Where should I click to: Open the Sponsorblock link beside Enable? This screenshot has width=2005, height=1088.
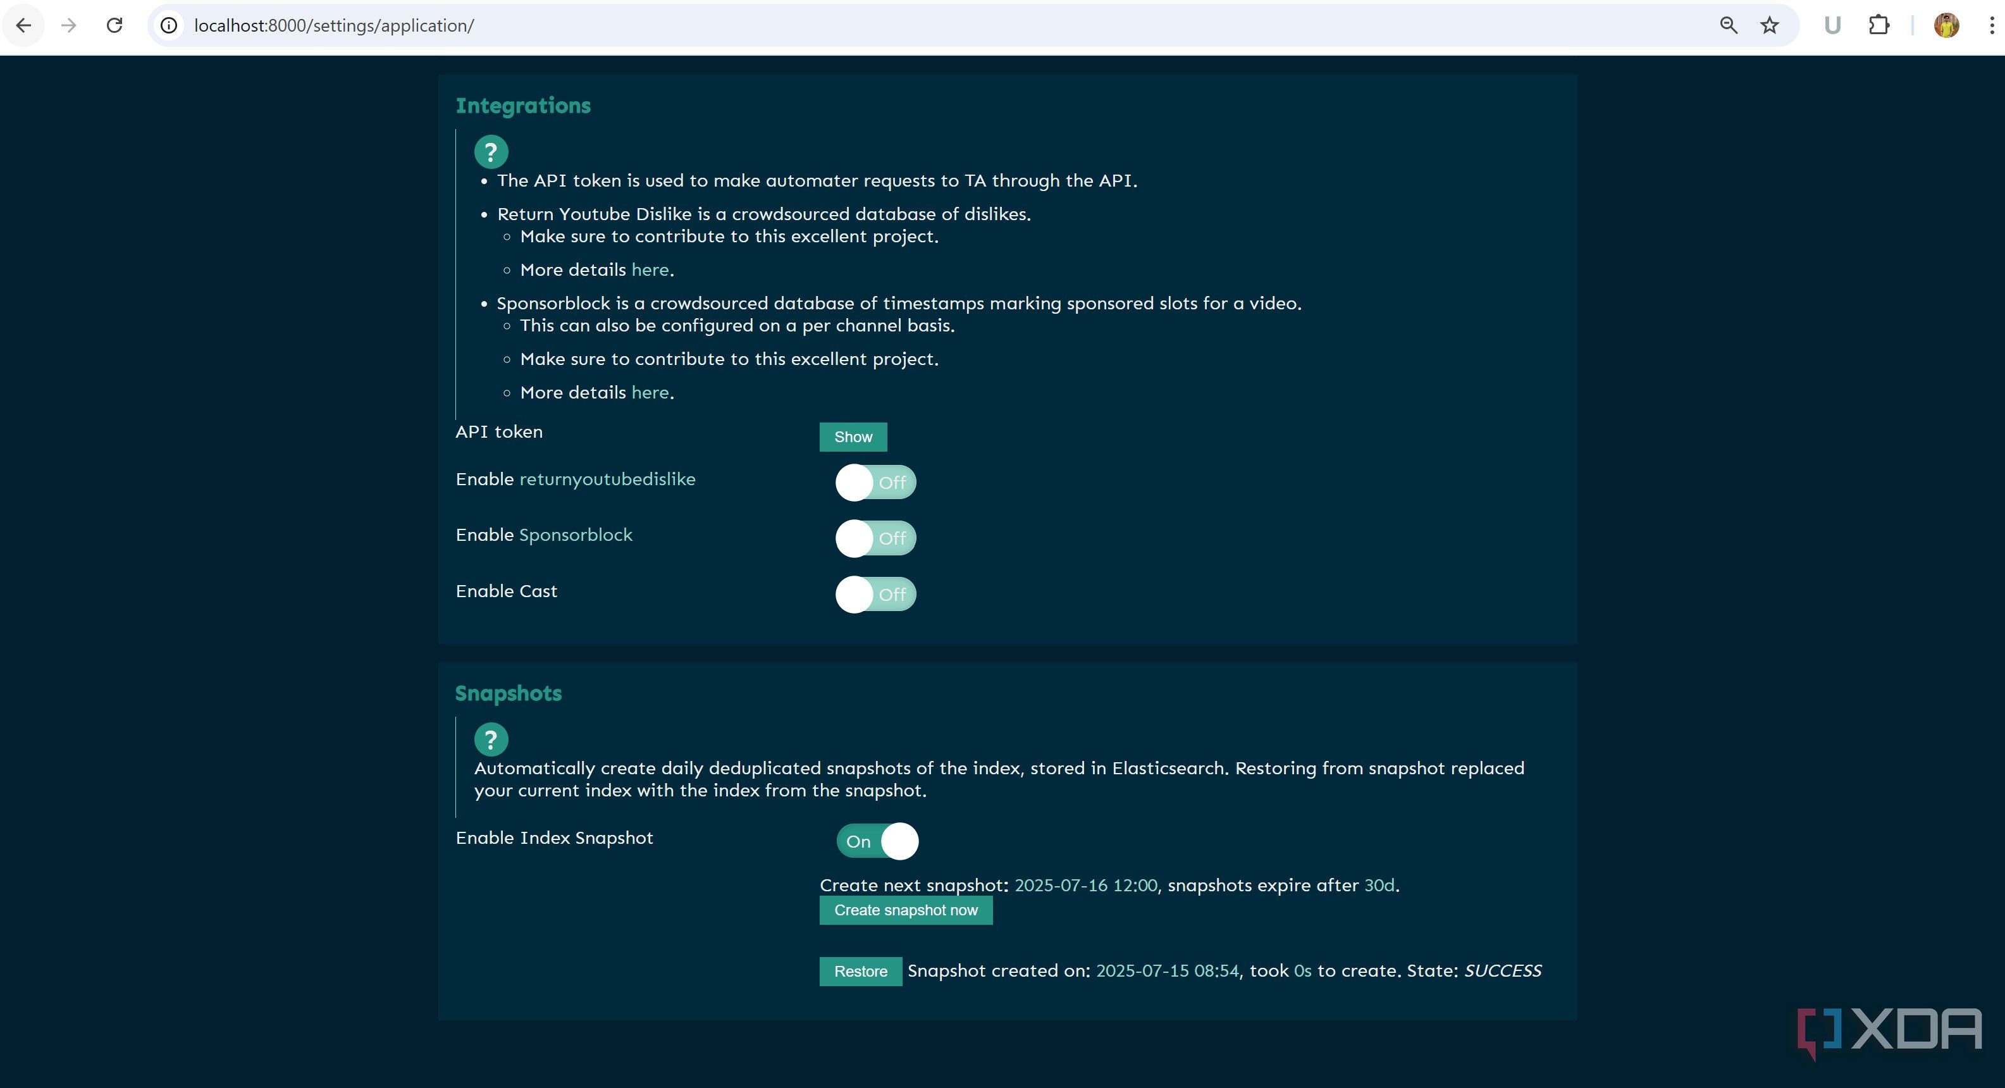575,535
